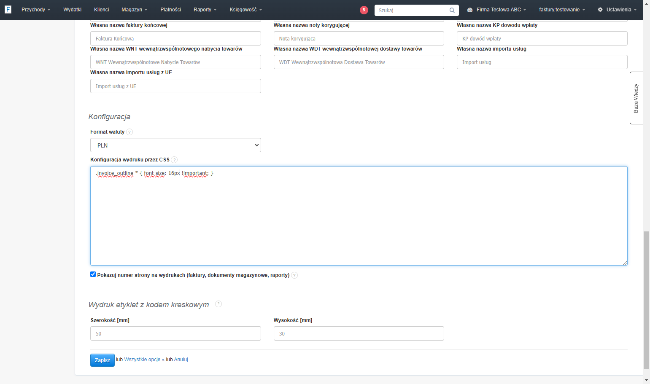The image size is (650, 384).
Task: Click the scrollbar down arrow
Action: tap(646, 380)
